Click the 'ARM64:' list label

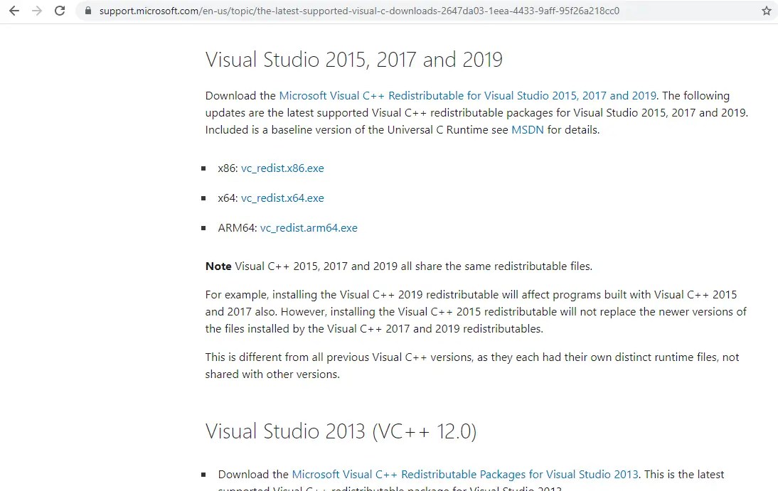click(238, 228)
